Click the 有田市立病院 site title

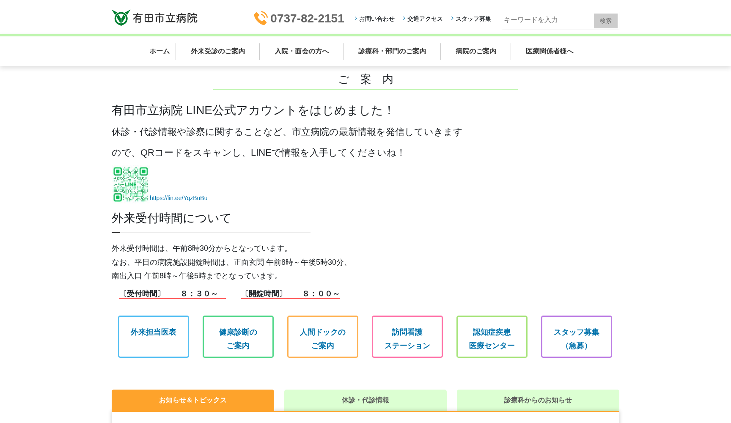tap(165, 18)
